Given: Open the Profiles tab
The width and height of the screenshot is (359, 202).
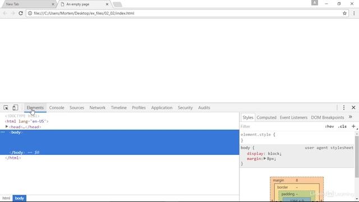Looking at the screenshot, I should point(139,108).
